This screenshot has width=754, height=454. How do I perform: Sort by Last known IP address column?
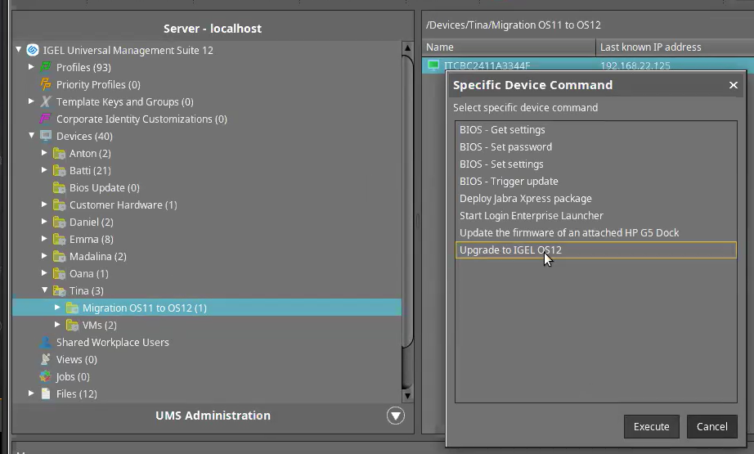[x=675, y=47]
